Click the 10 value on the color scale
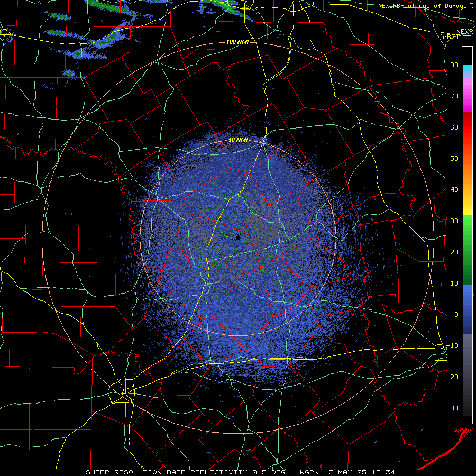The width and height of the screenshot is (476, 476). 454,283
